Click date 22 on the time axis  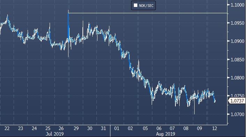[7, 128]
